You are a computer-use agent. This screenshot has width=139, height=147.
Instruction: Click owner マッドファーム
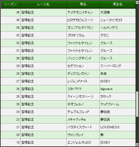pos(110,104)
